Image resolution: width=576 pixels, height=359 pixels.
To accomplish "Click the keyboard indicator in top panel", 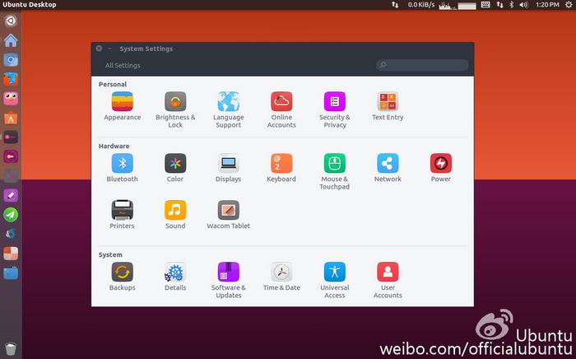I will pos(485,5).
